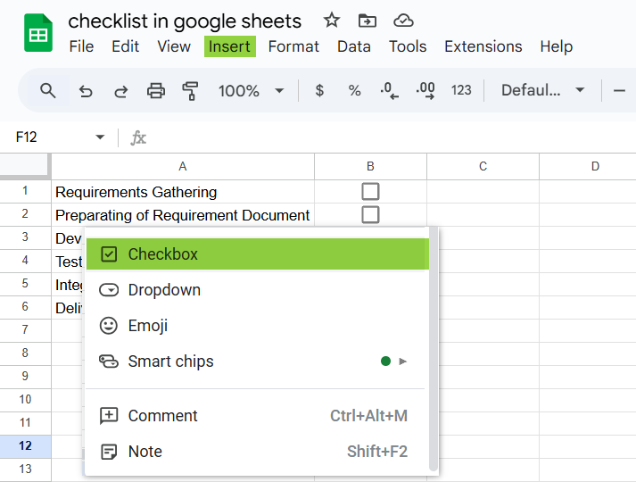Choose Dropdown from the Insert menu

click(258, 290)
